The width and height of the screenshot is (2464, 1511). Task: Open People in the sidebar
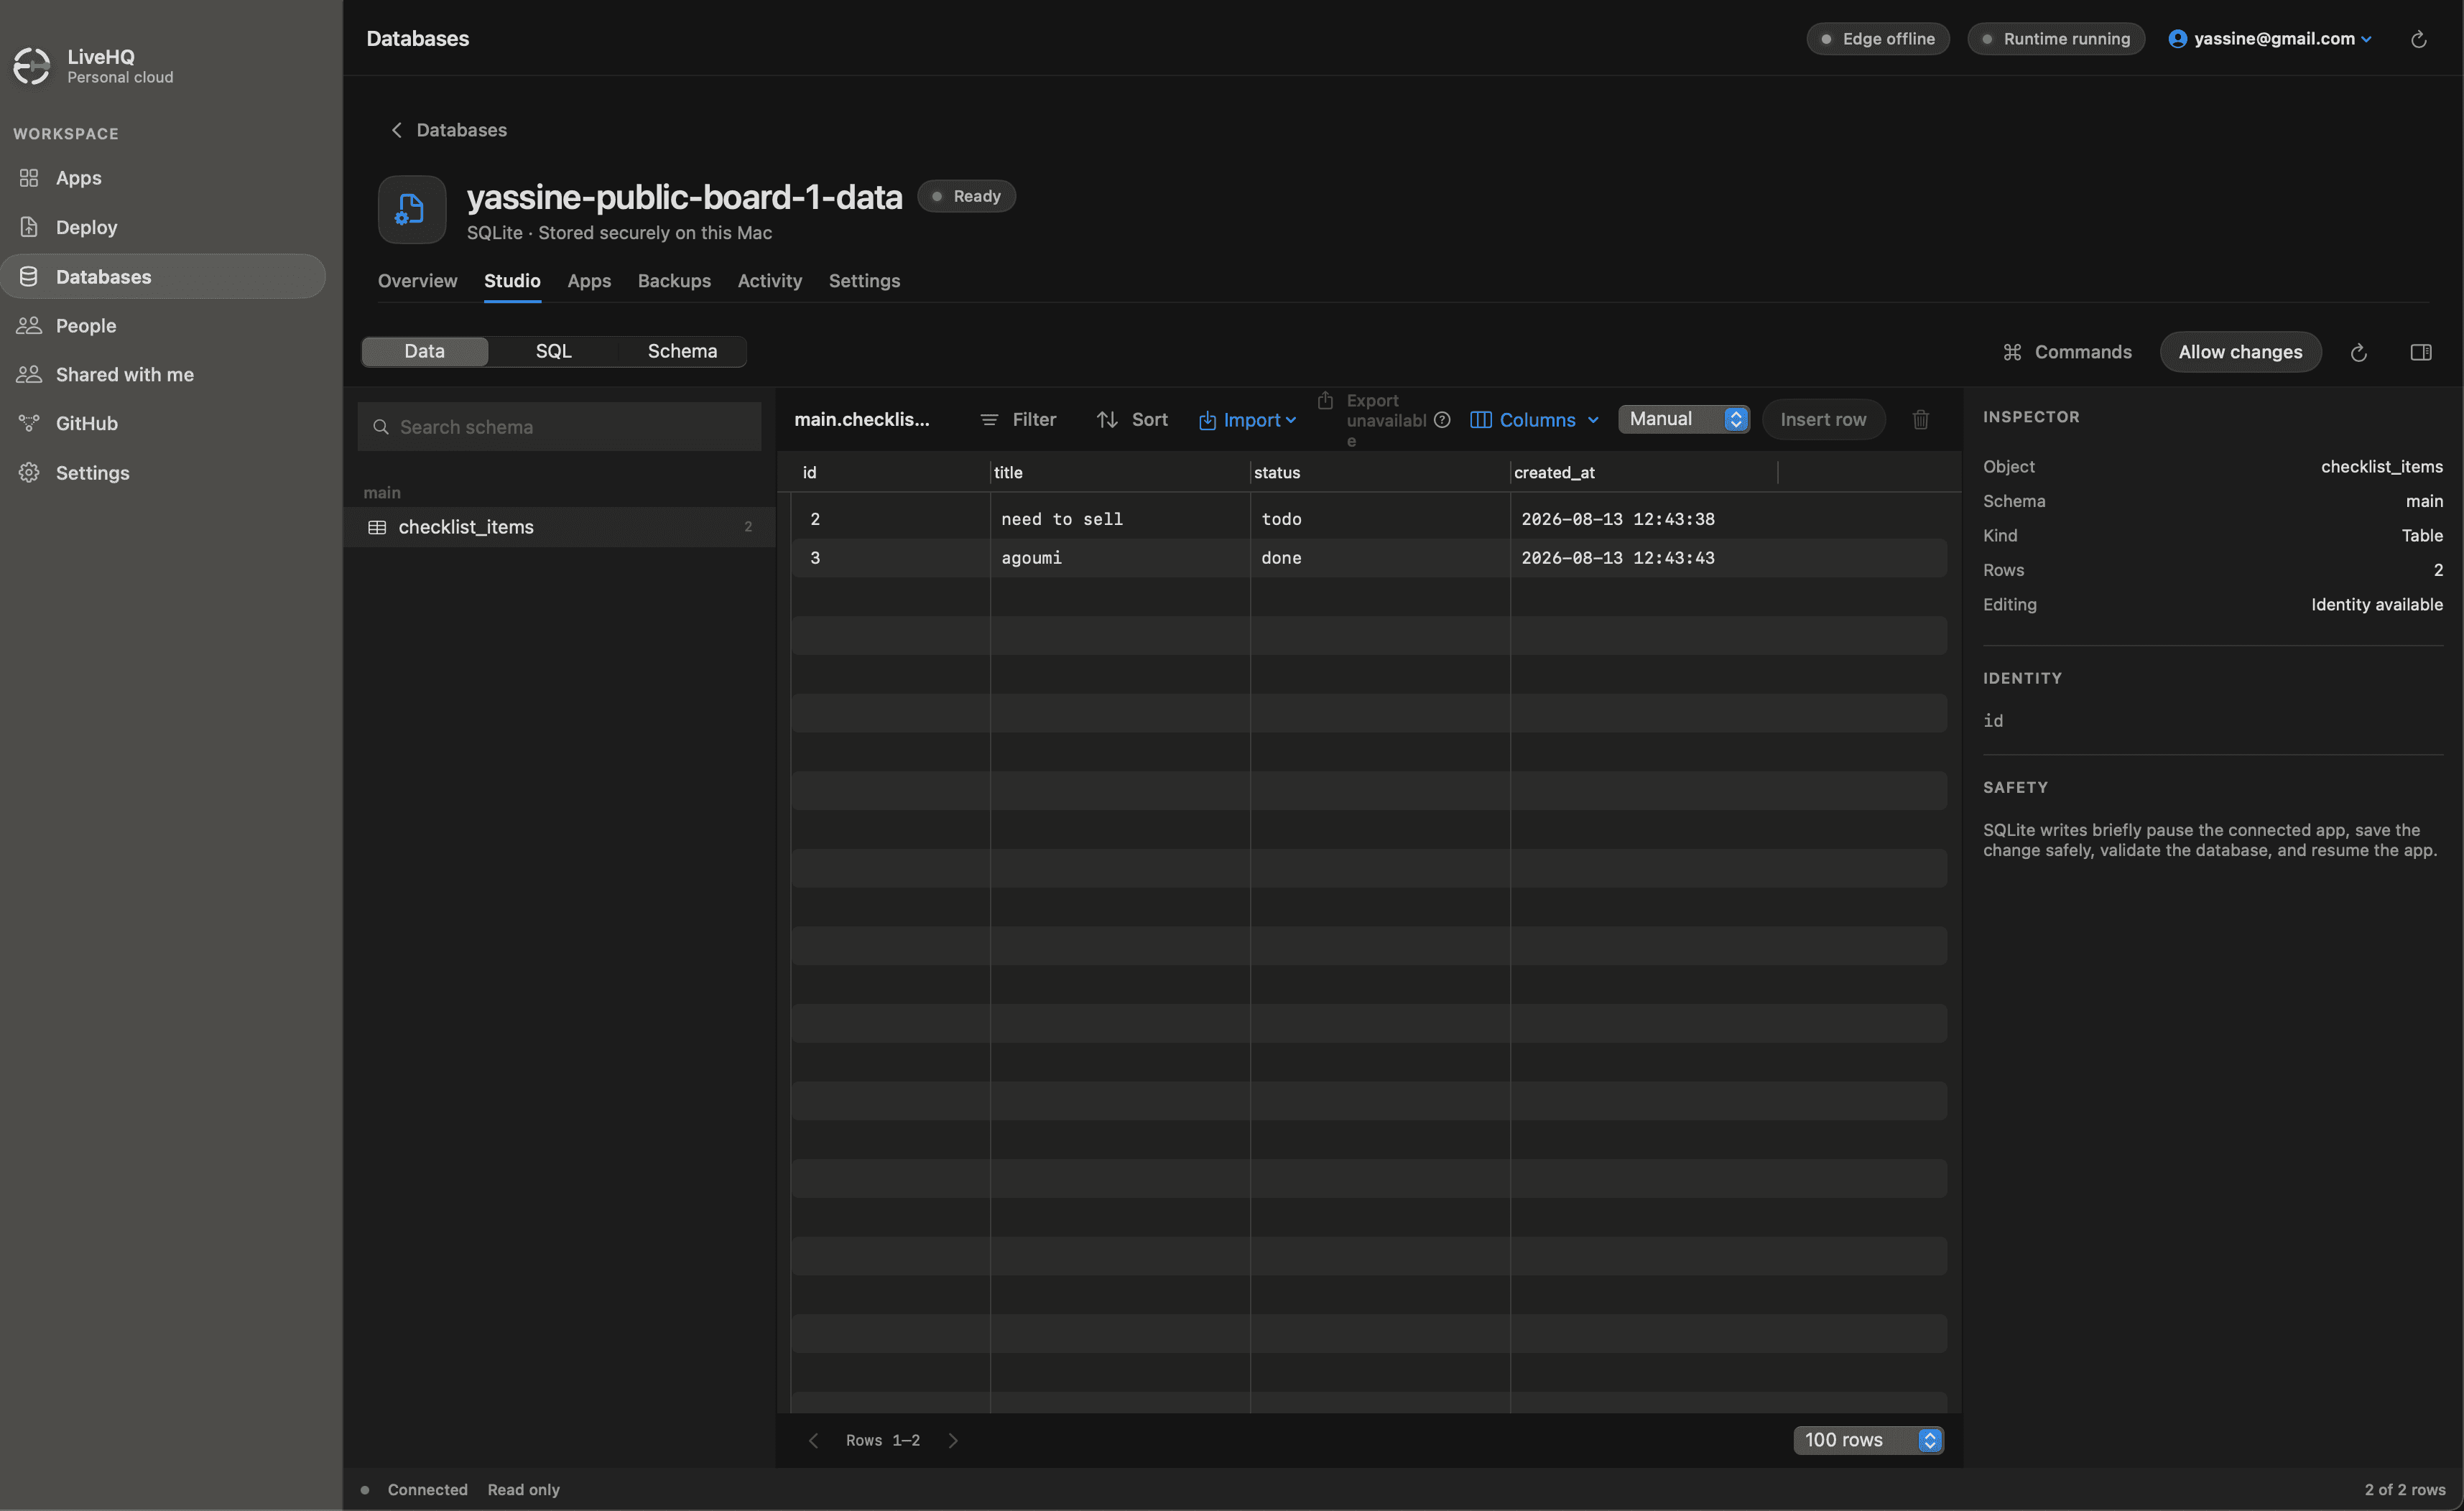point(163,325)
